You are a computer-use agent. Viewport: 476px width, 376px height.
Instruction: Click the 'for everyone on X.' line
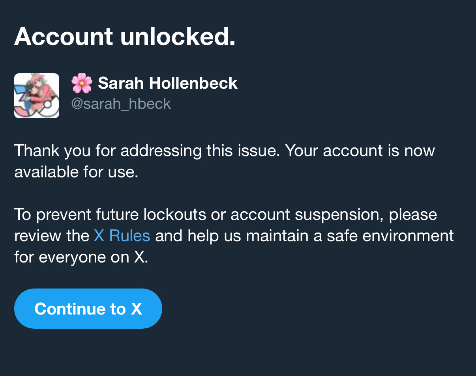(x=81, y=257)
